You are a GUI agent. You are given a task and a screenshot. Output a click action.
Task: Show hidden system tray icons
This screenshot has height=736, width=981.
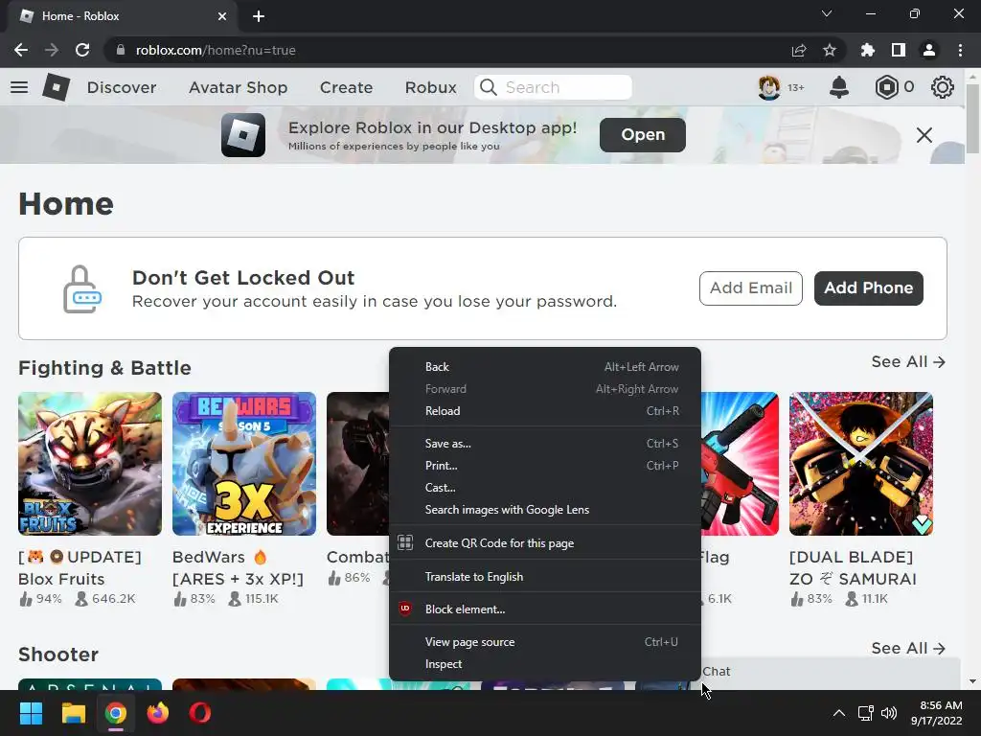(x=839, y=713)
